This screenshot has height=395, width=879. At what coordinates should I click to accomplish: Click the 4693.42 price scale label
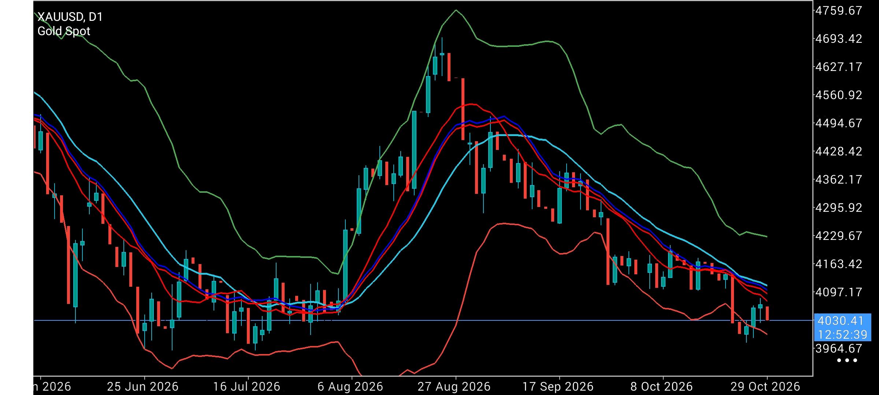838,38
